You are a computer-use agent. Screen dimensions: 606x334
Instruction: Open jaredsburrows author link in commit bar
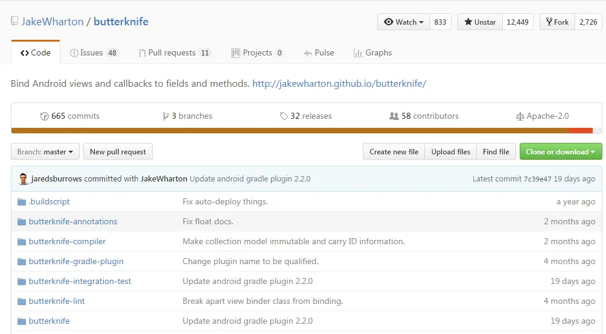(56, 179)
